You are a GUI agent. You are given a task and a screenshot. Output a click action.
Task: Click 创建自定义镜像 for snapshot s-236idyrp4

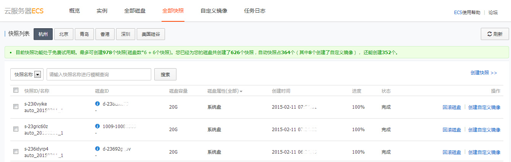484,152
